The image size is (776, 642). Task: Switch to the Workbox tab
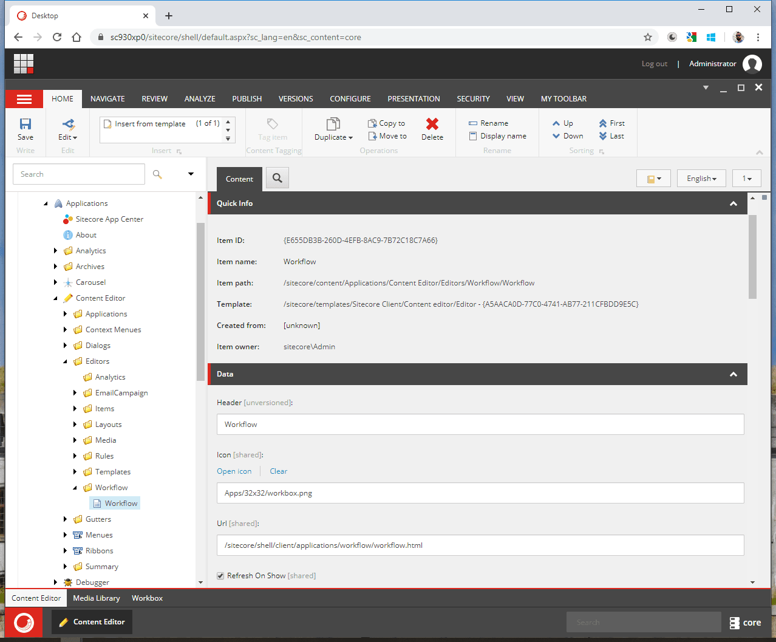click(147, 598)
